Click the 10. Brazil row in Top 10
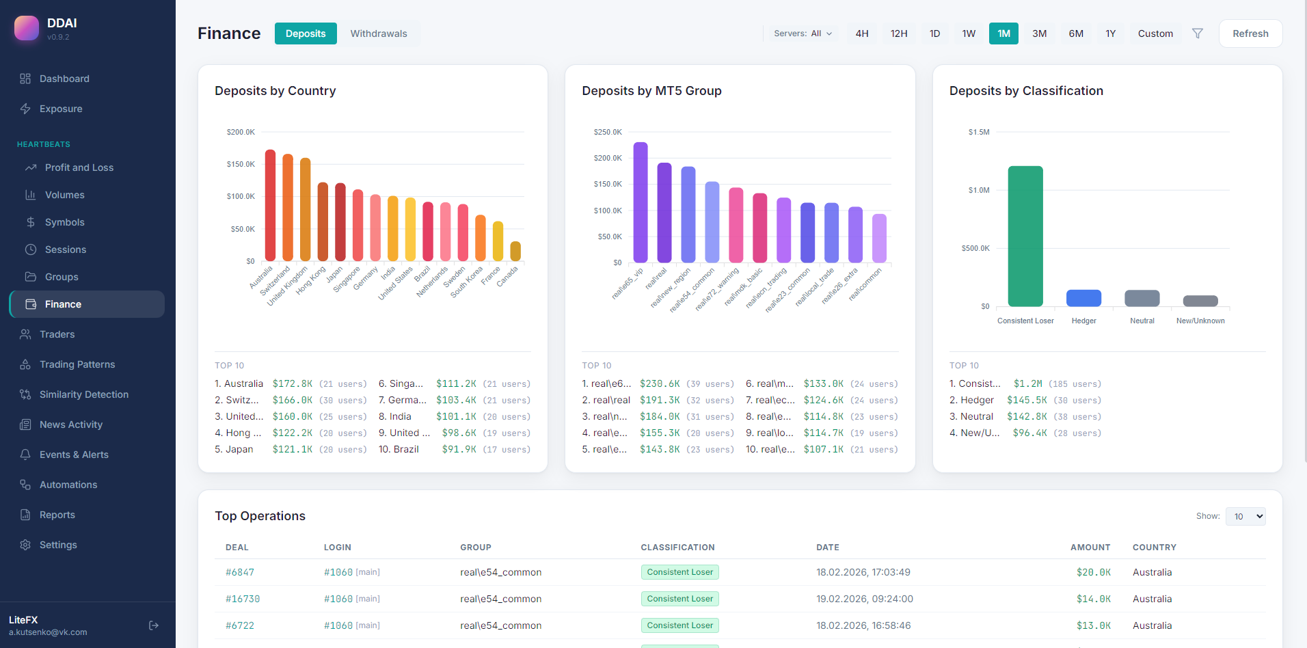Screen dimensions: 1307x648 455,449
